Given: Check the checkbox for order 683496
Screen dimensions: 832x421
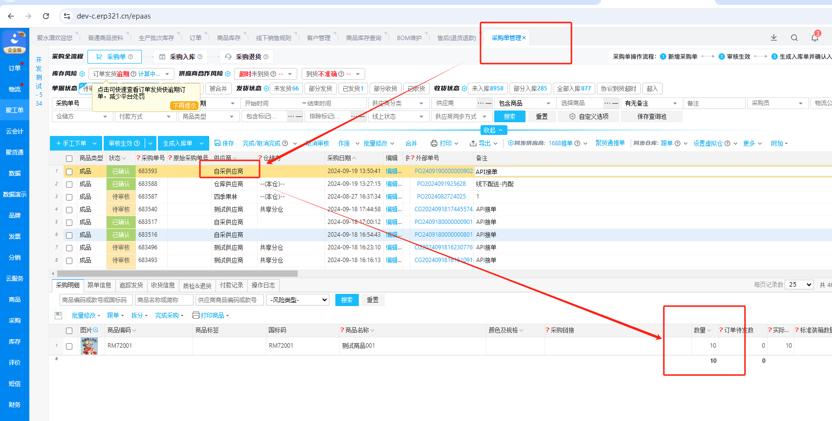Looking at the screenshot, I should click(69, 248).
